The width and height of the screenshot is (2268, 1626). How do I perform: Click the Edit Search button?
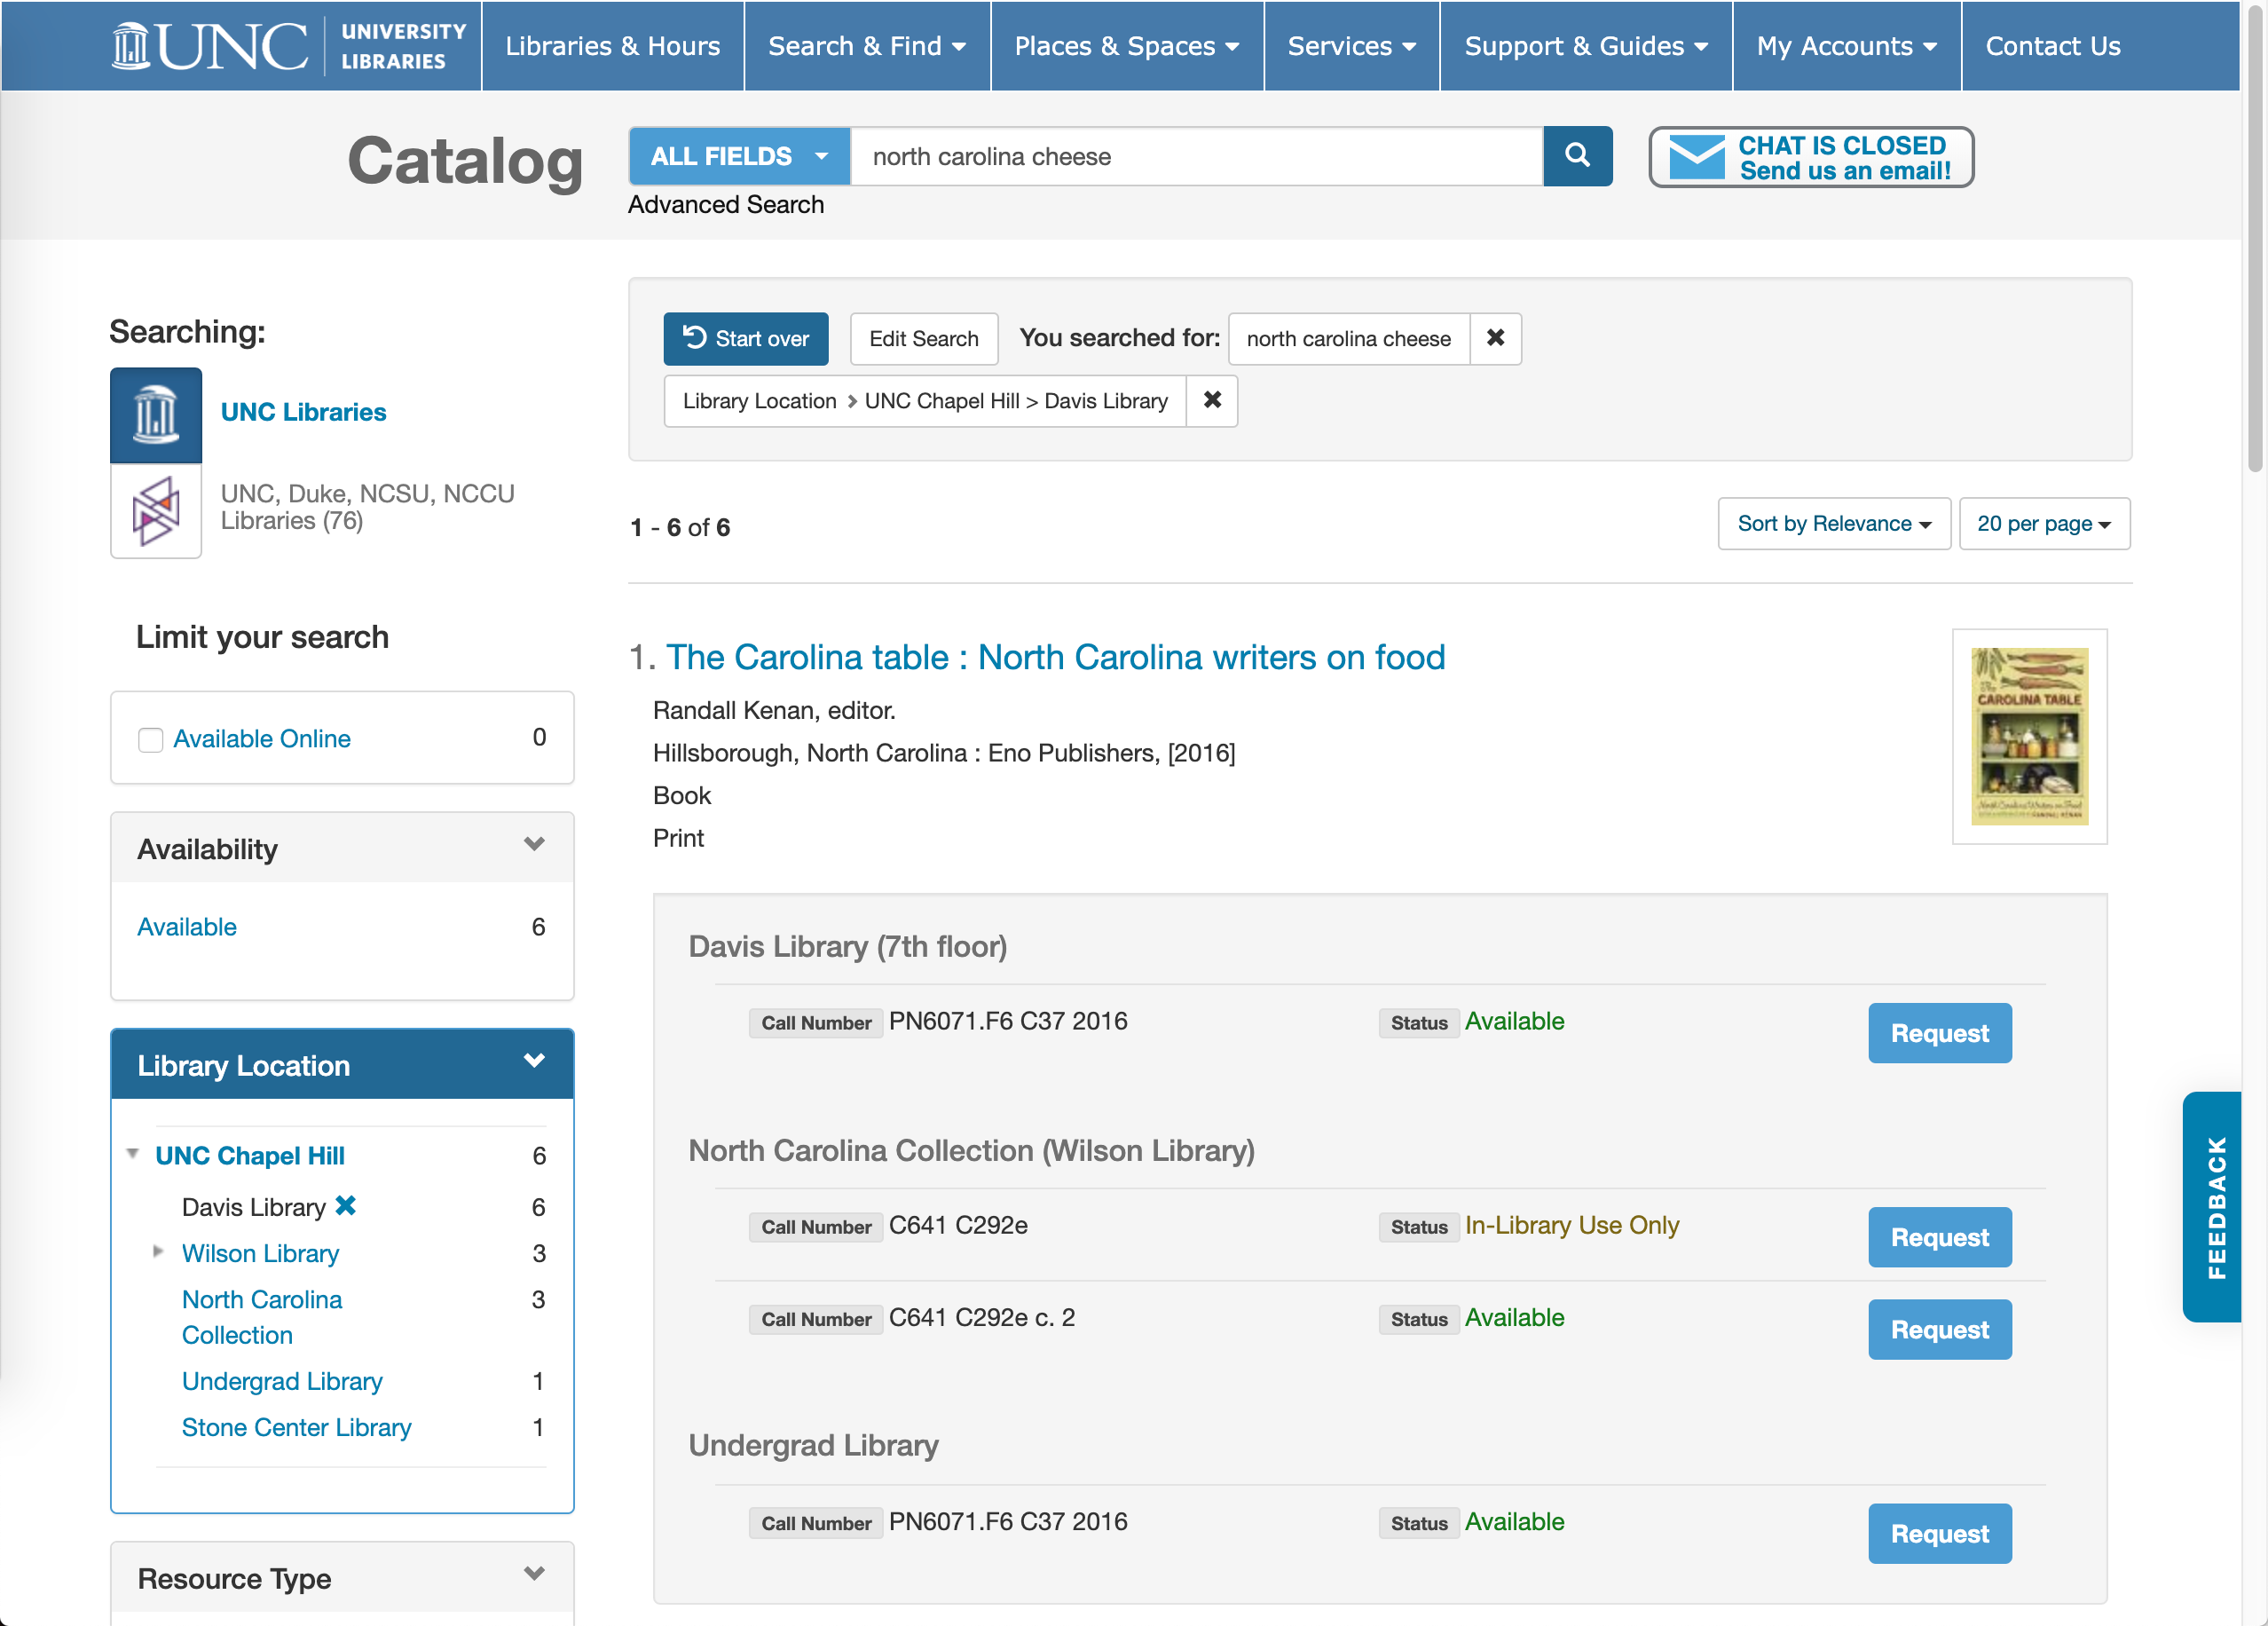click(923, 338)
